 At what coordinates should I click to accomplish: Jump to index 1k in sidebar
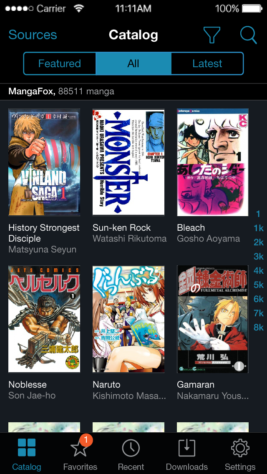point(259,228)
